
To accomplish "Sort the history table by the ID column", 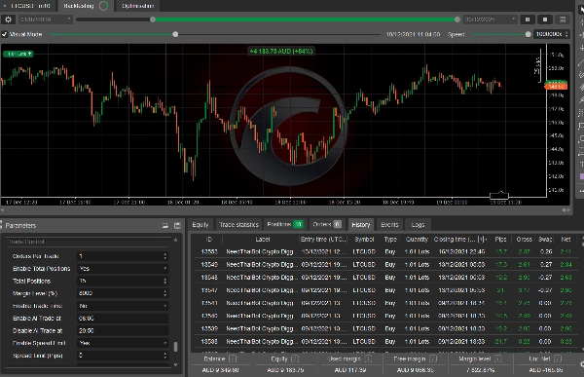I will pyautogui.click(x=209, y=239).
